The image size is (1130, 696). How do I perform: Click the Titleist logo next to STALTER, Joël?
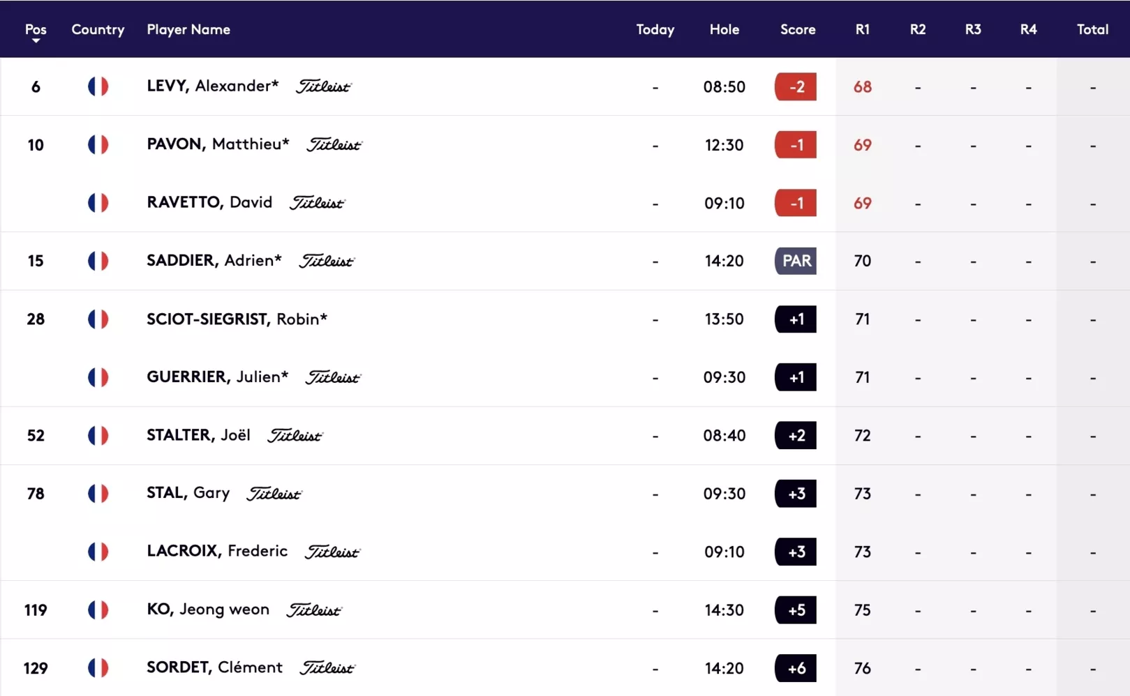[295, 435]
